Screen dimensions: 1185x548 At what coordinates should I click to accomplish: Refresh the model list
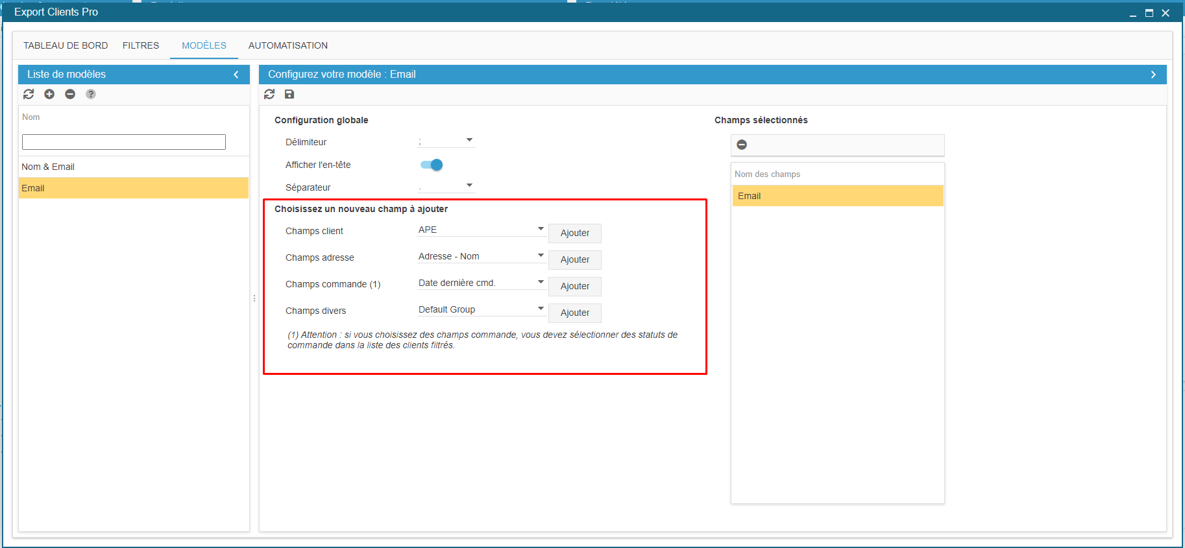pos(29,94)
